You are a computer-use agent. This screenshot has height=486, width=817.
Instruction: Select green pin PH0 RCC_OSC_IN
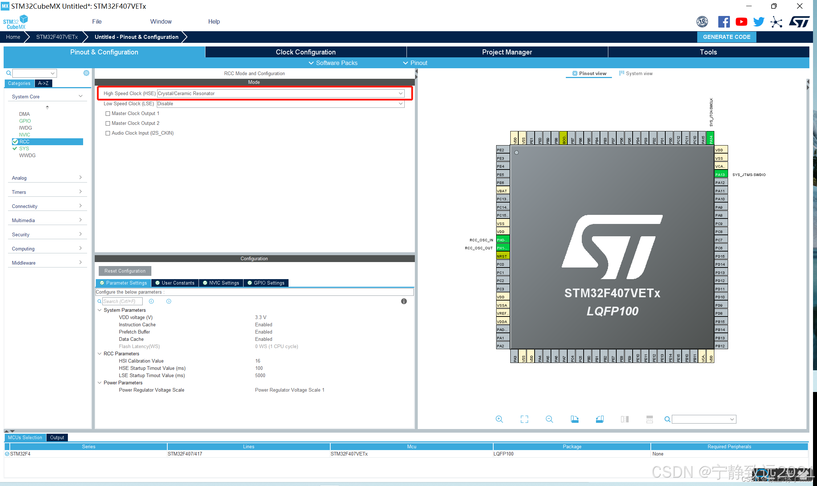(x=503, y=240)
